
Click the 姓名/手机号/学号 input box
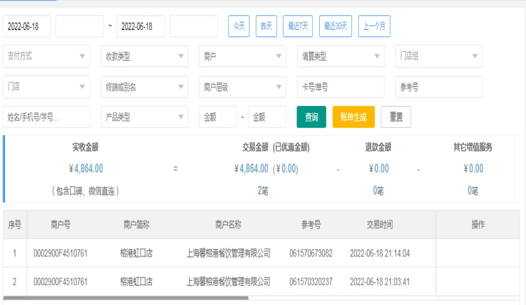click(46, 117)
